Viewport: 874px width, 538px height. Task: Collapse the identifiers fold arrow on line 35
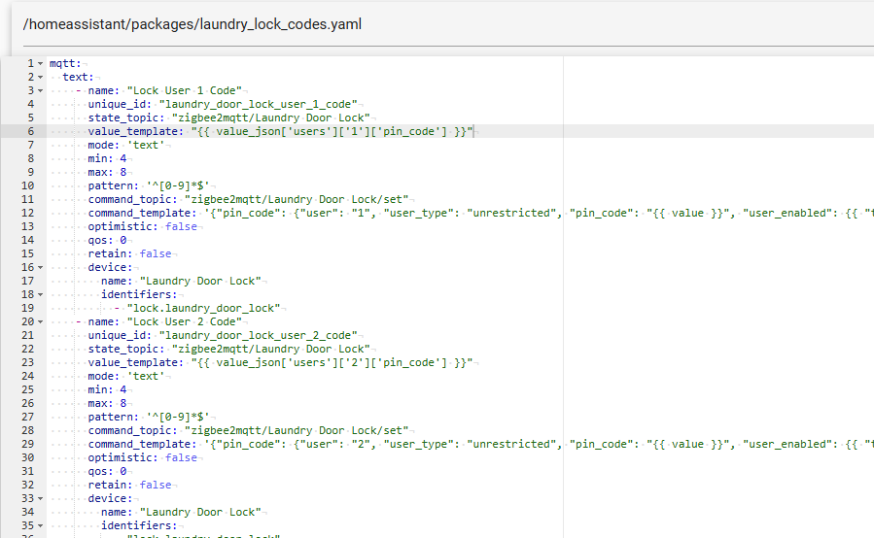pyautogui.click(x=40, y=525)
